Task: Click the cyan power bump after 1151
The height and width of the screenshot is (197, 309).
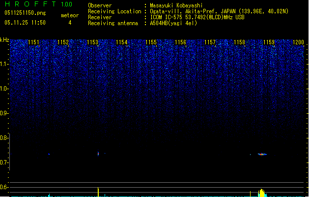Action: pos(49,195)
